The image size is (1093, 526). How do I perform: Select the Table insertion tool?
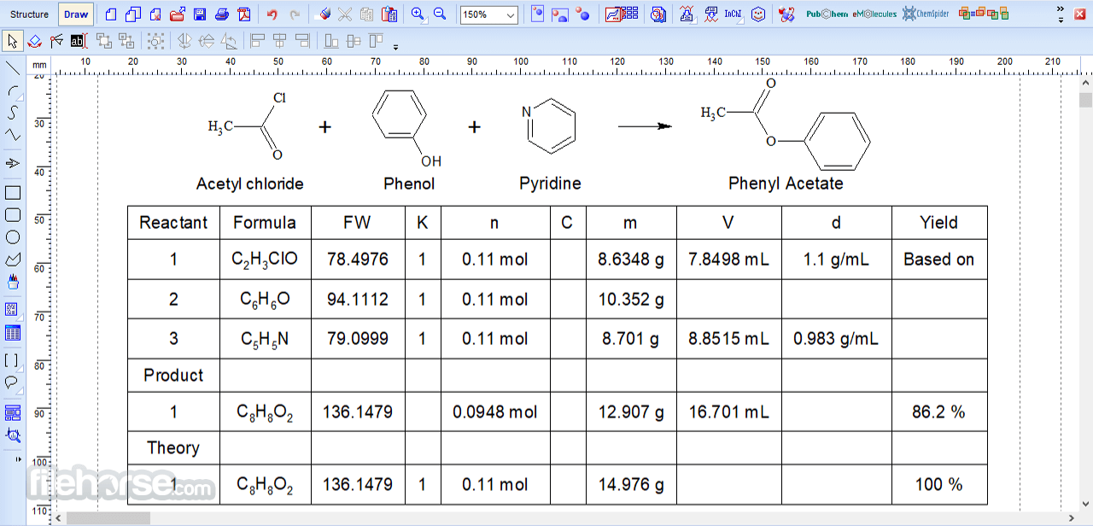[x=13, y=332]
